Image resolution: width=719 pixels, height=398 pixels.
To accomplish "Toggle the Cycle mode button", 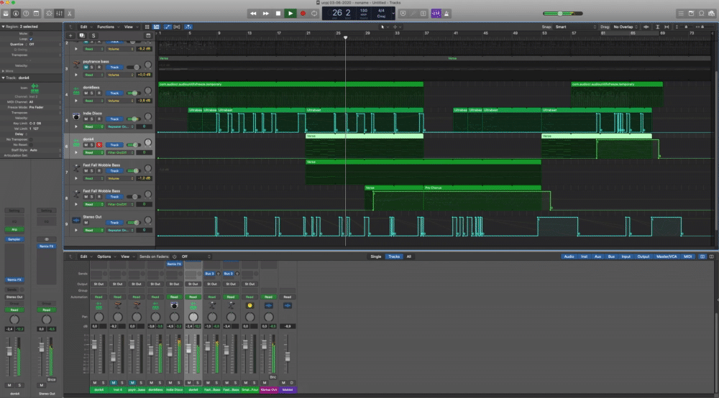I will (x=314, y=13).
